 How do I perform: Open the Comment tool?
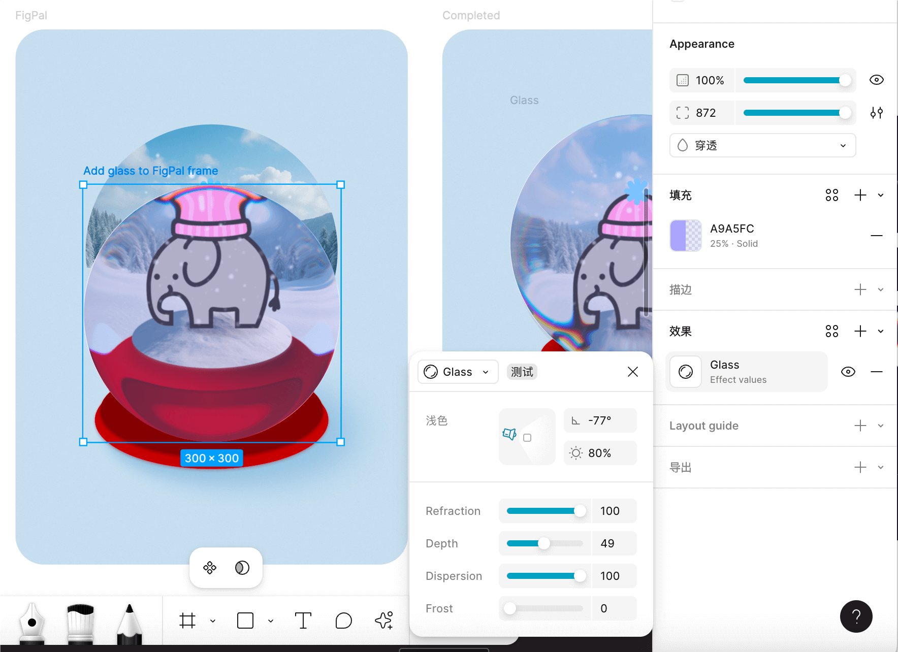point(344,620)
